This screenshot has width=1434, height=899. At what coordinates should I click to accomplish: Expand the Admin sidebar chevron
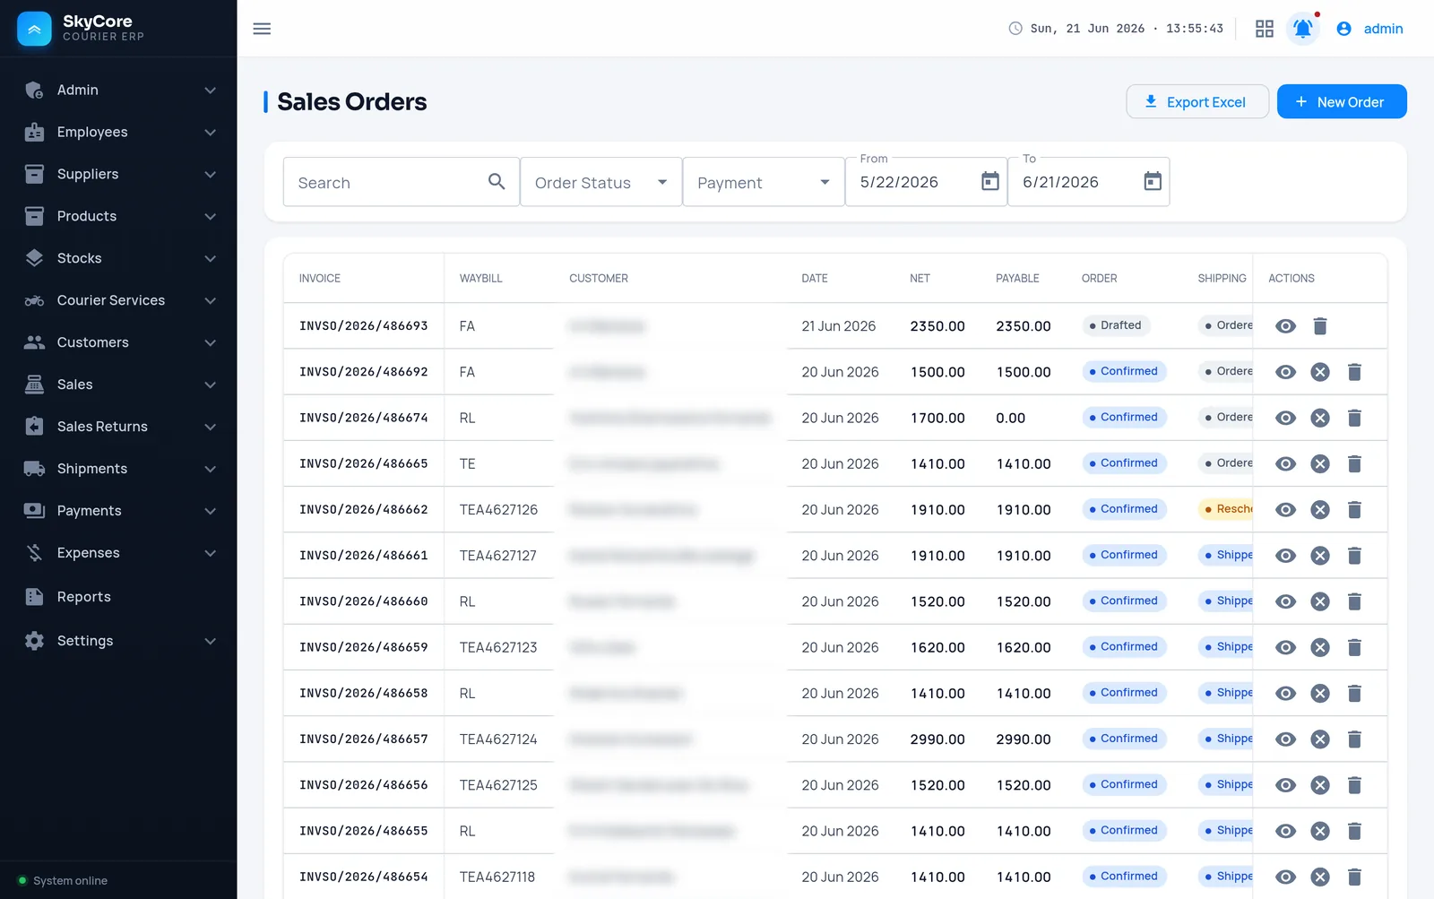click(x=210, y=90)
